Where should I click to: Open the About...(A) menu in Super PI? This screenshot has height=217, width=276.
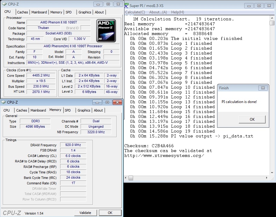click(x=158, y=12)
